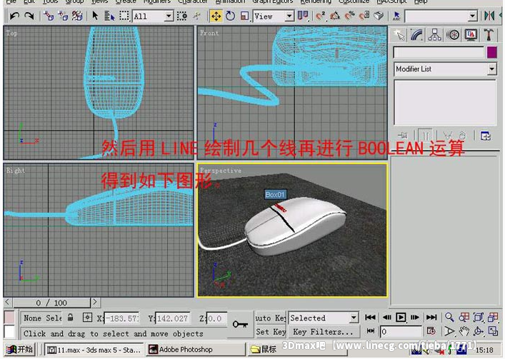Choose the Select Object arrow tool
The height and width of the screenshot is (359, 505).
click(x=95, y=16)
